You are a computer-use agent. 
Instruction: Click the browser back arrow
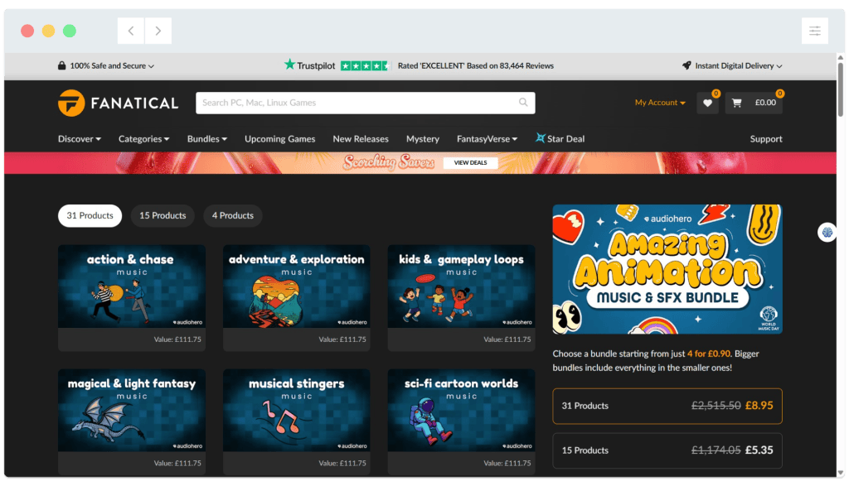click(x=131, y=31)
